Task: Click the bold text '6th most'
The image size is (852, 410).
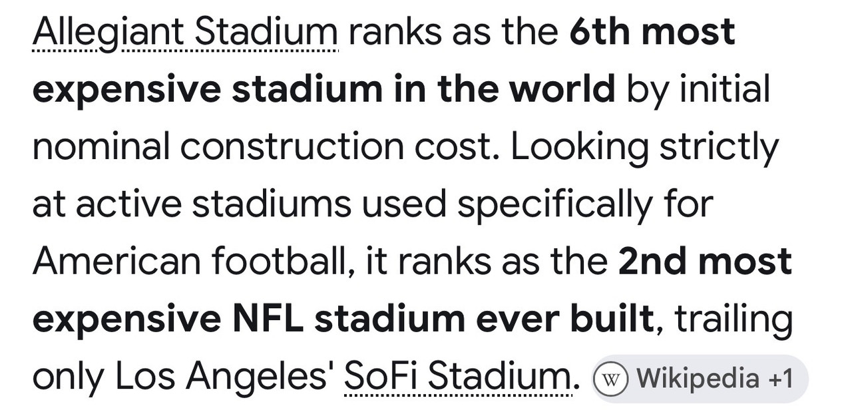Action: [x=652, y=31]
